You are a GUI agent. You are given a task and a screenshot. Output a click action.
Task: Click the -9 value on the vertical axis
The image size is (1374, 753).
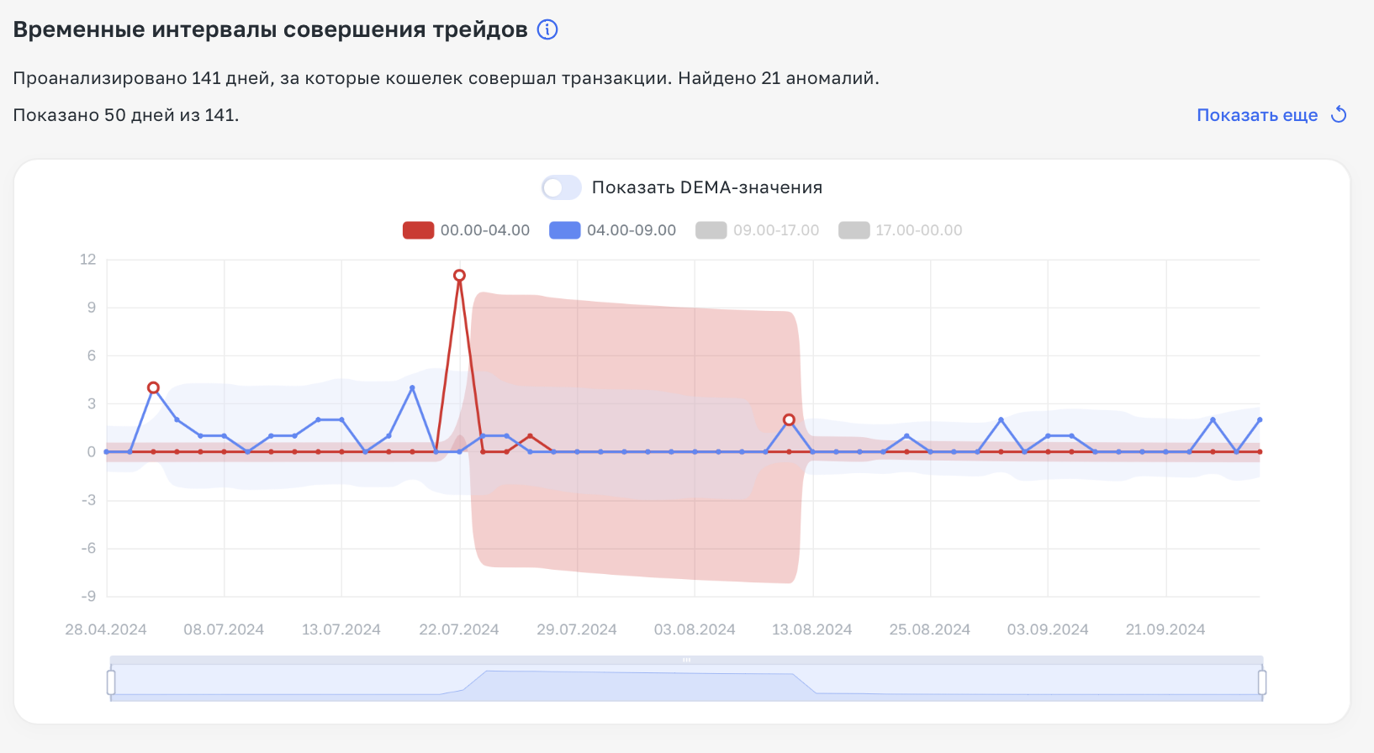tap(88, 597)
